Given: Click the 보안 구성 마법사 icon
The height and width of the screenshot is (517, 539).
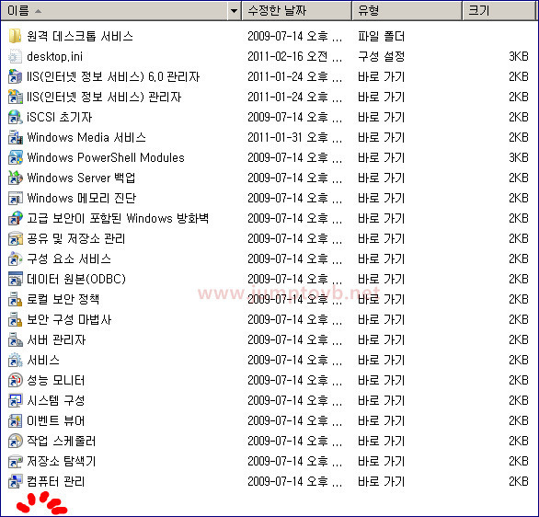Looking at the screenshot, I should [15, 320].
